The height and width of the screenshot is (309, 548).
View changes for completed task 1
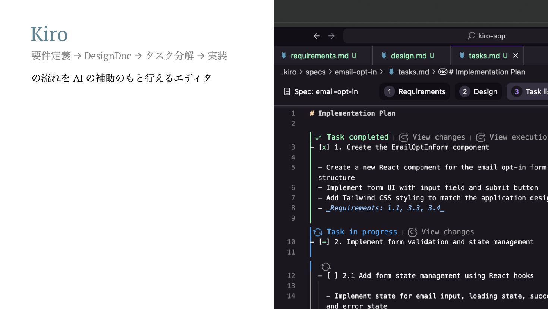pos(439,137)
